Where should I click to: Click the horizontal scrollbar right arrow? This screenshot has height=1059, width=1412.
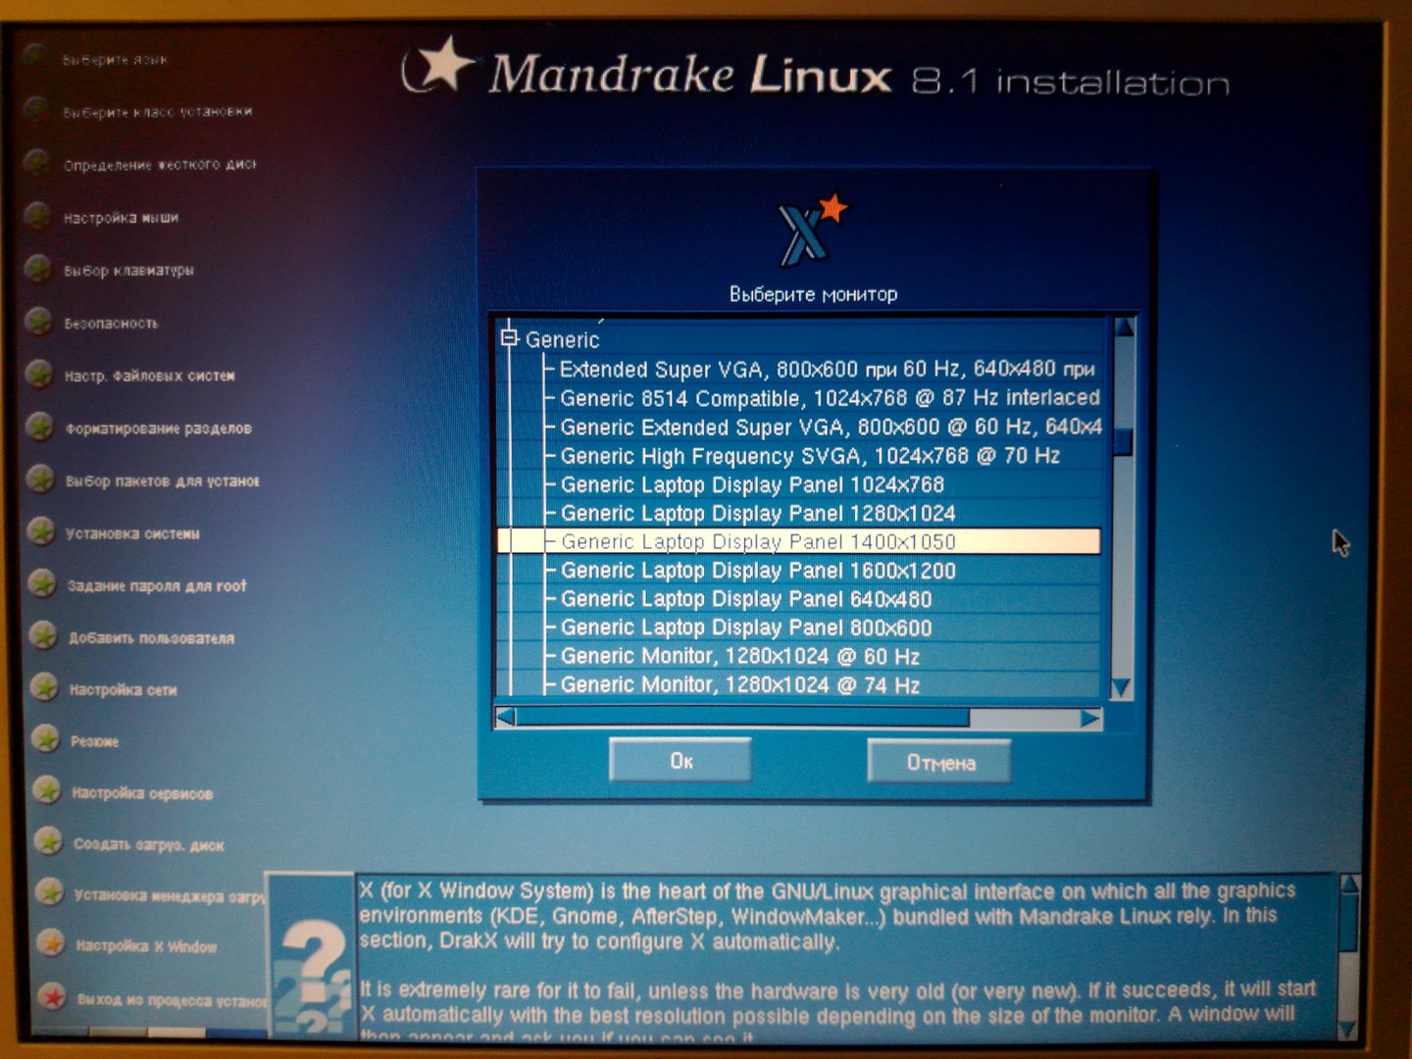(x=1090, y=719)
